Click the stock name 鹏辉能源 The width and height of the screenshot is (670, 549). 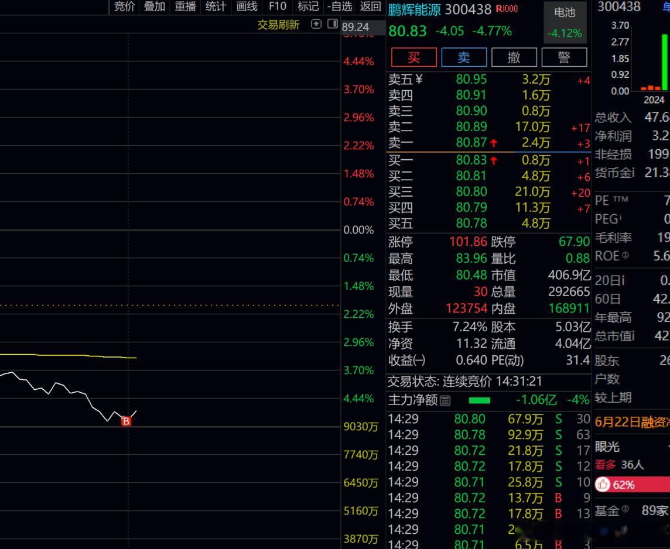414,9
